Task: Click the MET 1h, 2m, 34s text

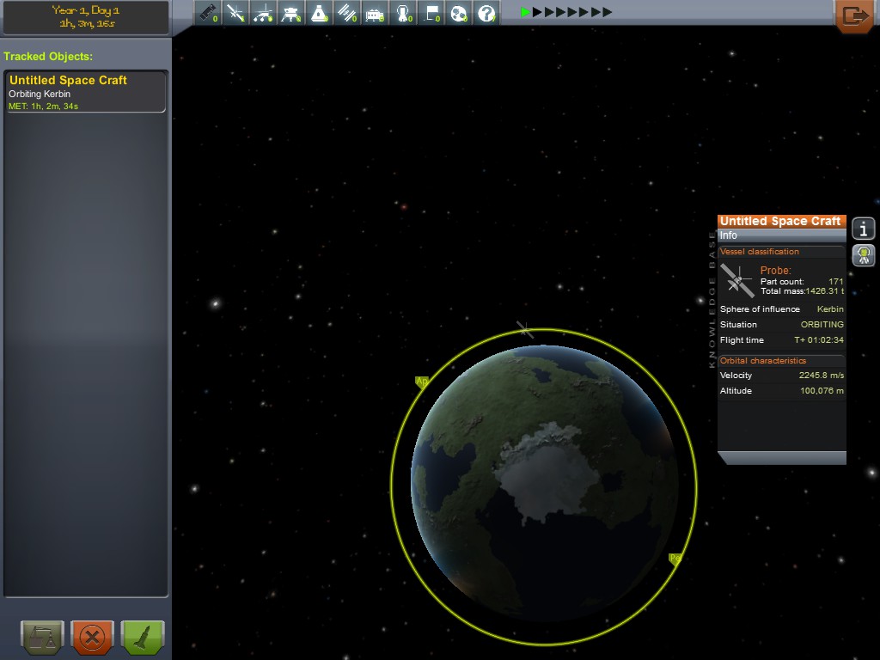Action: [43, 106]
